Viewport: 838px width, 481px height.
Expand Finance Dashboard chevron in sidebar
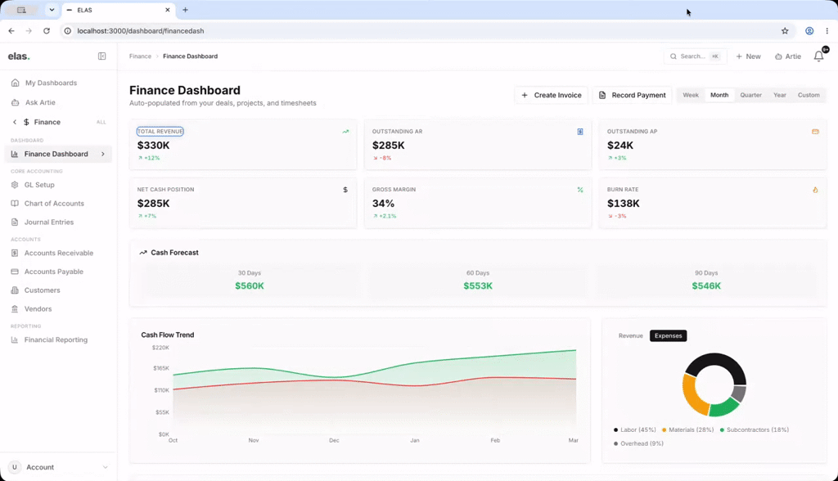(x=102, y=154)
